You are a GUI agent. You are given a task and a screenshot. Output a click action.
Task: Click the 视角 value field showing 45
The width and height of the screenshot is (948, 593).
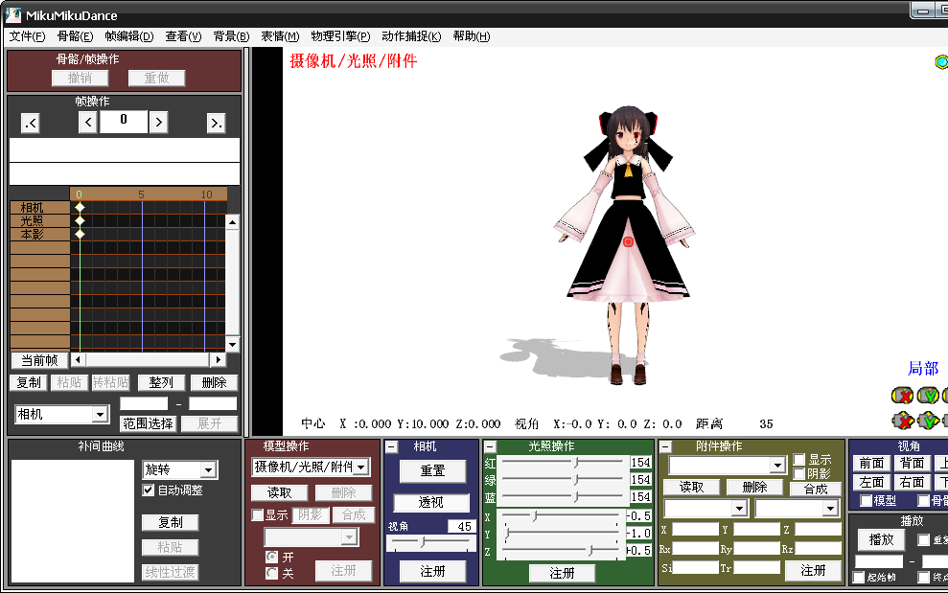point(460,526)
